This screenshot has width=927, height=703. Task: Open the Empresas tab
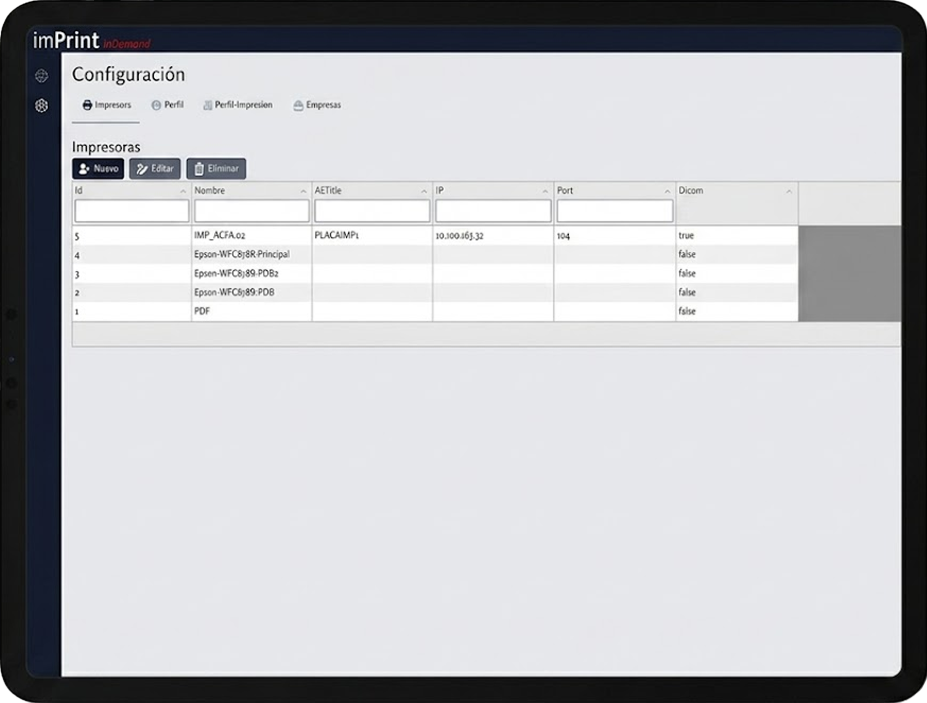pos(323,105)
